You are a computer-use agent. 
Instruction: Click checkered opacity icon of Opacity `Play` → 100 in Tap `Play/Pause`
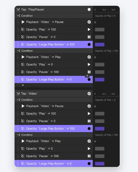[23, 29]
